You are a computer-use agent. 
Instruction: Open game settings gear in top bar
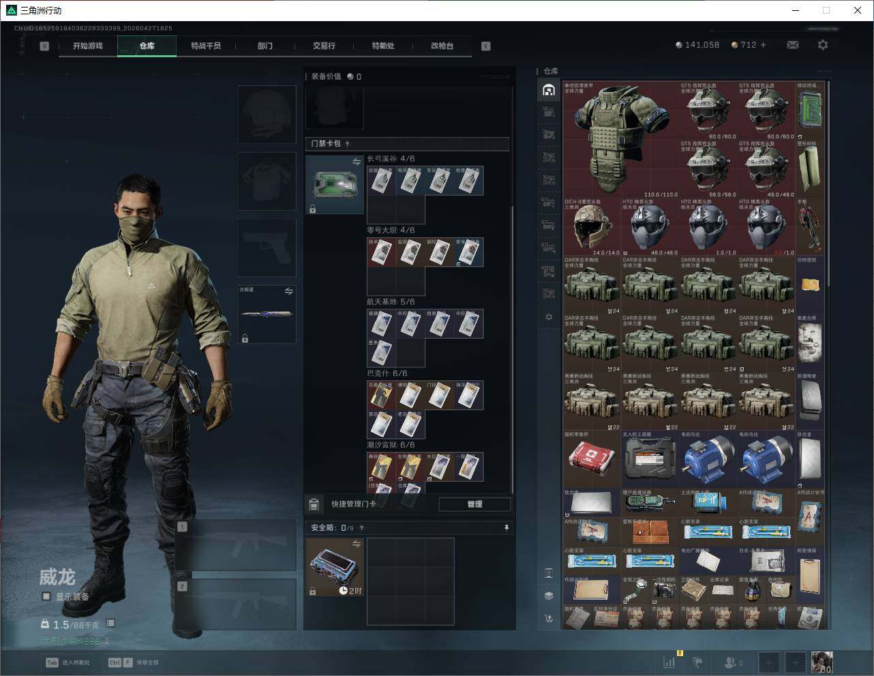823,45
